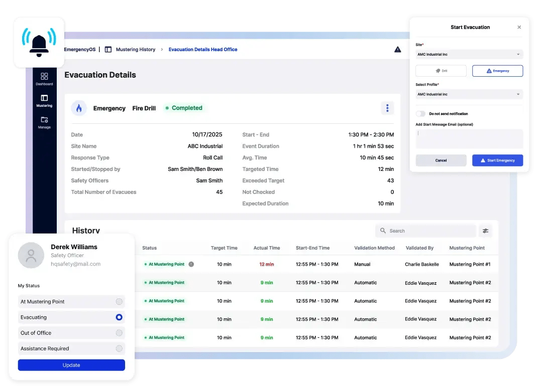The width and height of the screenshot is (543, 391).
Task: Click Derek Williams name in status card
Action: pyautogui.click(x=74, y=247)
